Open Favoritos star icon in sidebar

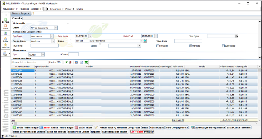6,45
